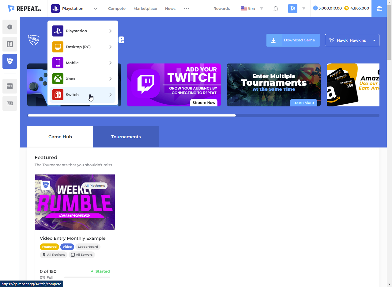
Task: Open the more options ellipsis menu
Action: pos(187,9)
